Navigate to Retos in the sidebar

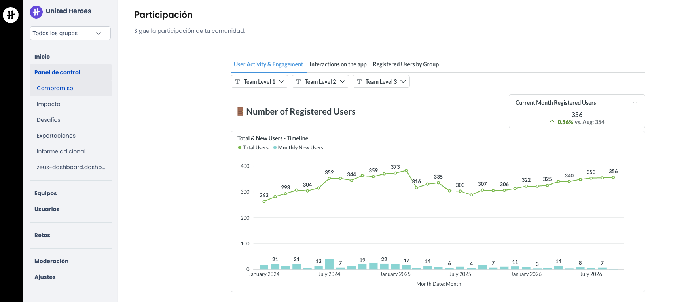click(x=42, y=235)
